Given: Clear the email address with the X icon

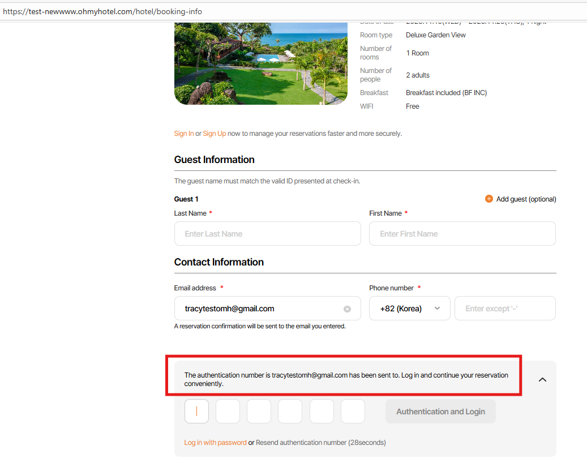Looking at the screenshot, I should [x=347, y=309].
